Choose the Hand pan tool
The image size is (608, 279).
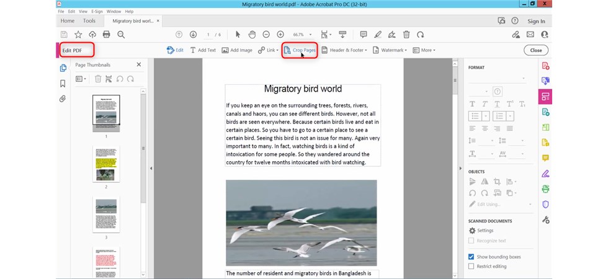pos(252,35)
